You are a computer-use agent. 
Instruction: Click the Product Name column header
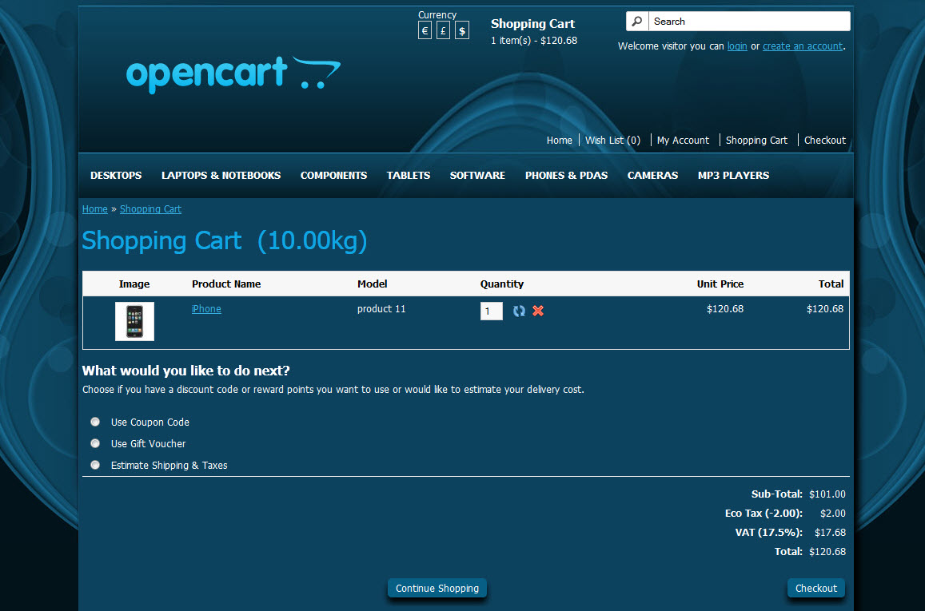point(226,284)
